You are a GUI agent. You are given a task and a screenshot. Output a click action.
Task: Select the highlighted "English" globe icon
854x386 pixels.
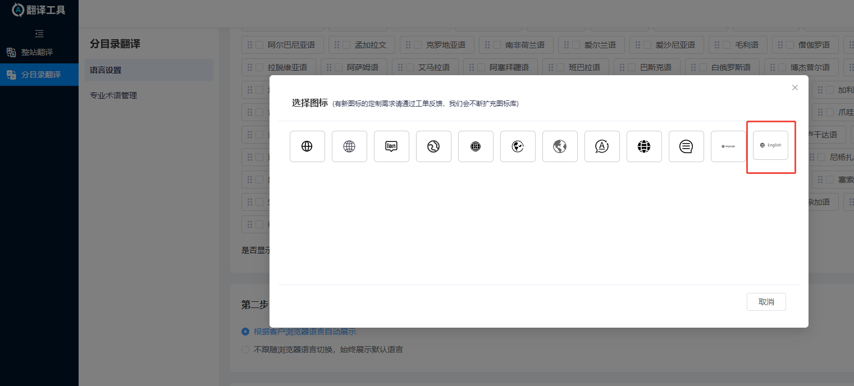coord(771,145)
